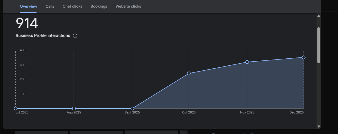Click the vertical scrollbar thumb
Viewport: 338px width, 134px height.
click(319, 45)
